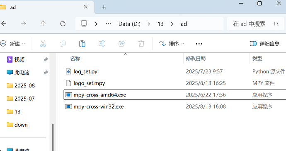Navigate back with the left arrow

coord(4,24)
